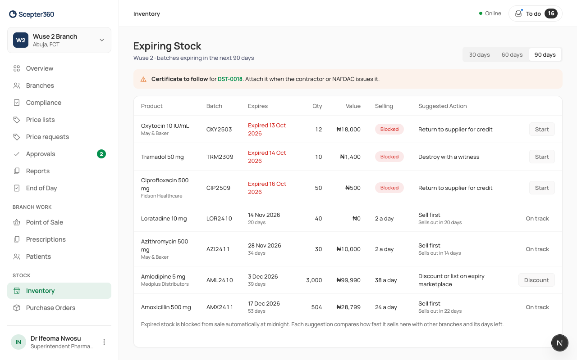The width and height of the screenshot is (577, 360).
Task: Start destruction for Tramadol 50 mg
Action: [542, 157]
